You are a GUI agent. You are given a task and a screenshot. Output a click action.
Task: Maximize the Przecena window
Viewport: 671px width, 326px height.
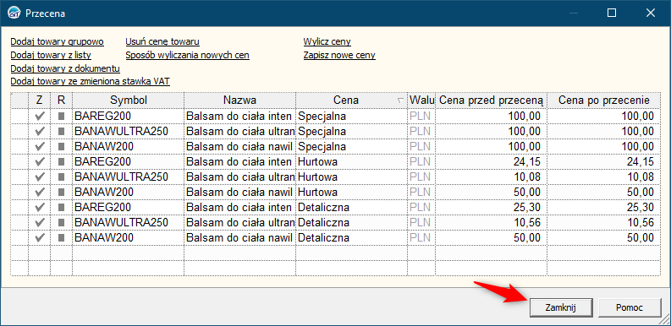click(x=612, y=14)
